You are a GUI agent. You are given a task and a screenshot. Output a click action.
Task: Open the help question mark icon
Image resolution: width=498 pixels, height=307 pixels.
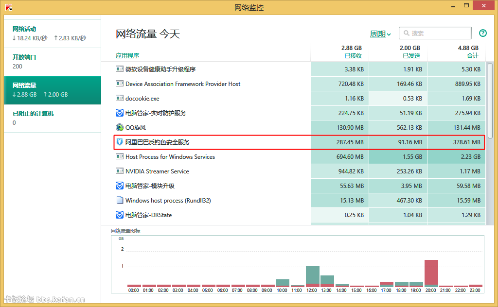click(x=483, y=33)
